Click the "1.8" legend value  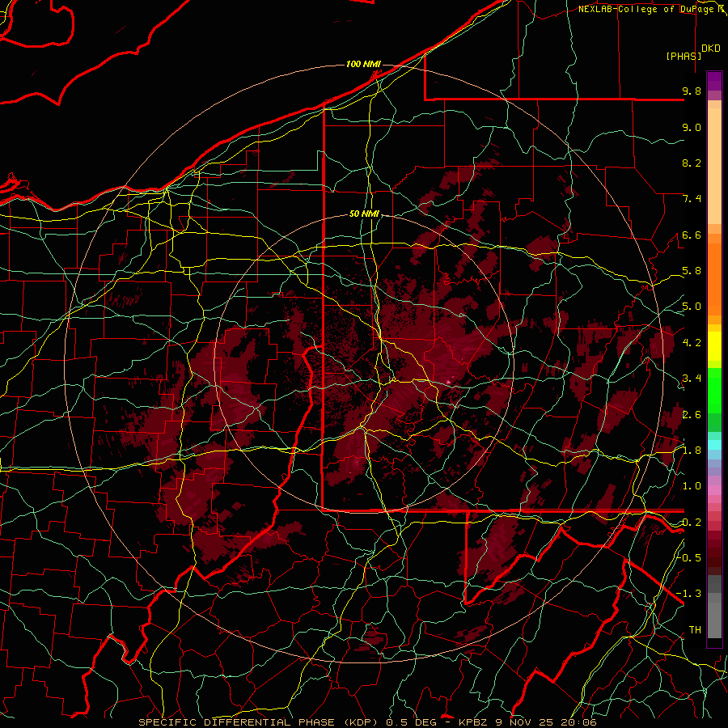click(692, 451)
